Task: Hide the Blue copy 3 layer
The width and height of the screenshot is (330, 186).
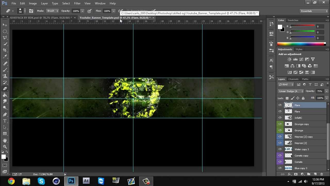Action: point(280,168)
